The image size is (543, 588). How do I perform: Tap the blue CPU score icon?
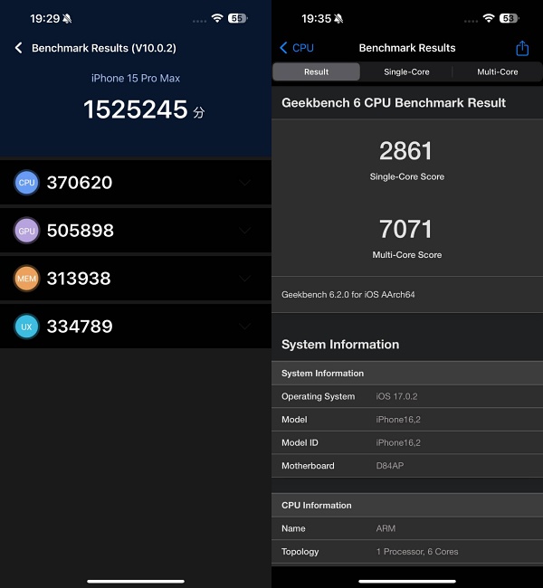pyautogui.click(x=26, y=183)
